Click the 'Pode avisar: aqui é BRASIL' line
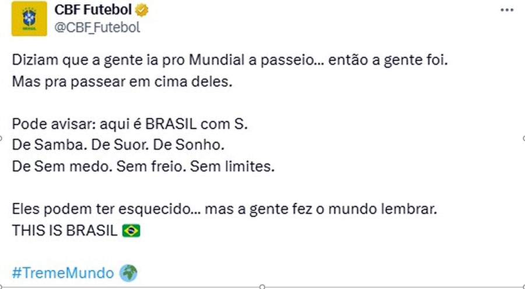Image resolution: width=525 pixels, height=289 pixels. coord(130,124)
